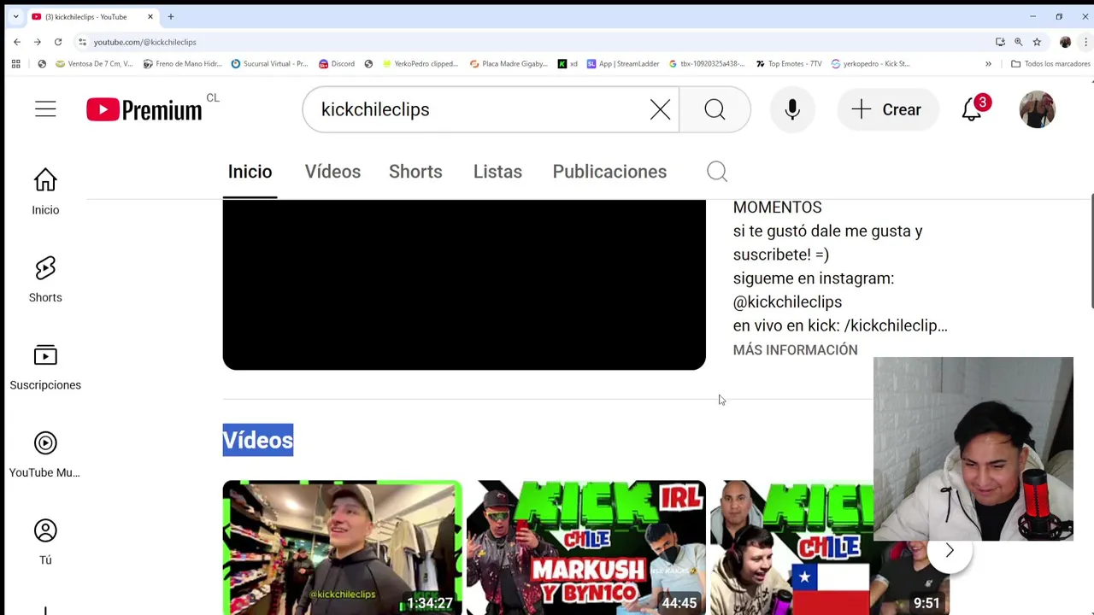Image resolution: width=1094 pixels, height=615 pixels.
Task: Switch to channel Inicio tab
Action: point(250,172)
